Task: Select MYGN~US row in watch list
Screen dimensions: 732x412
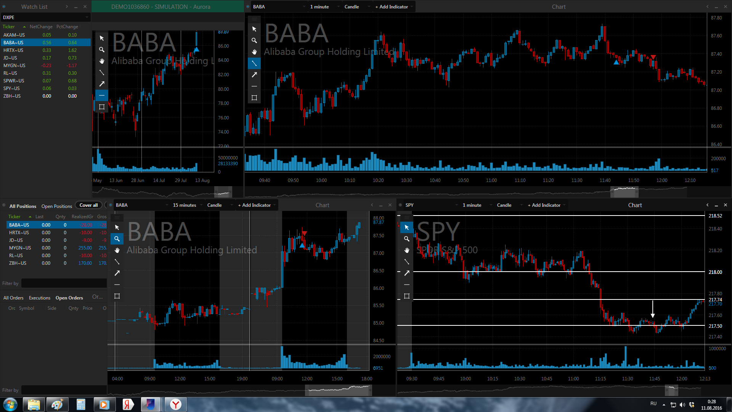Action: 45,65
